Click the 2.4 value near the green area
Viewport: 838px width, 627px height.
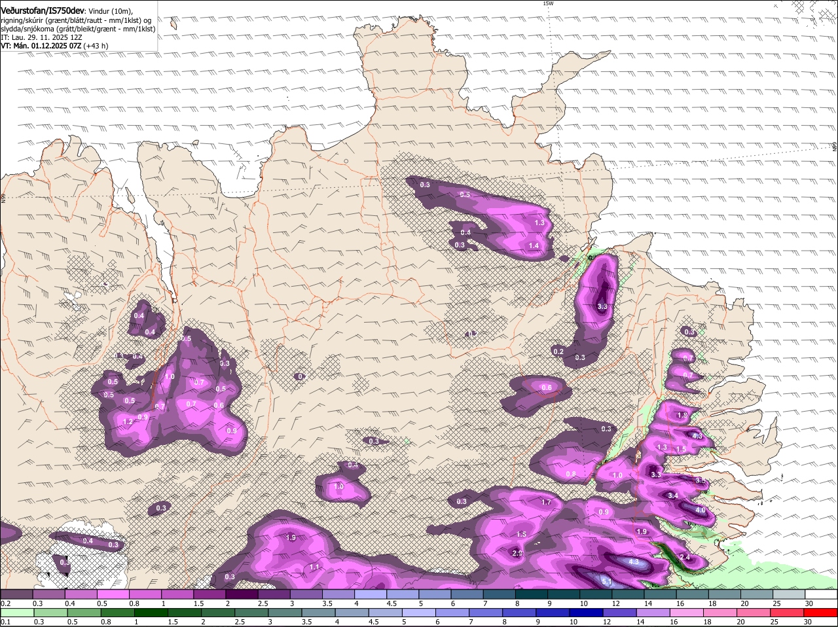click(x=685, y=557)
